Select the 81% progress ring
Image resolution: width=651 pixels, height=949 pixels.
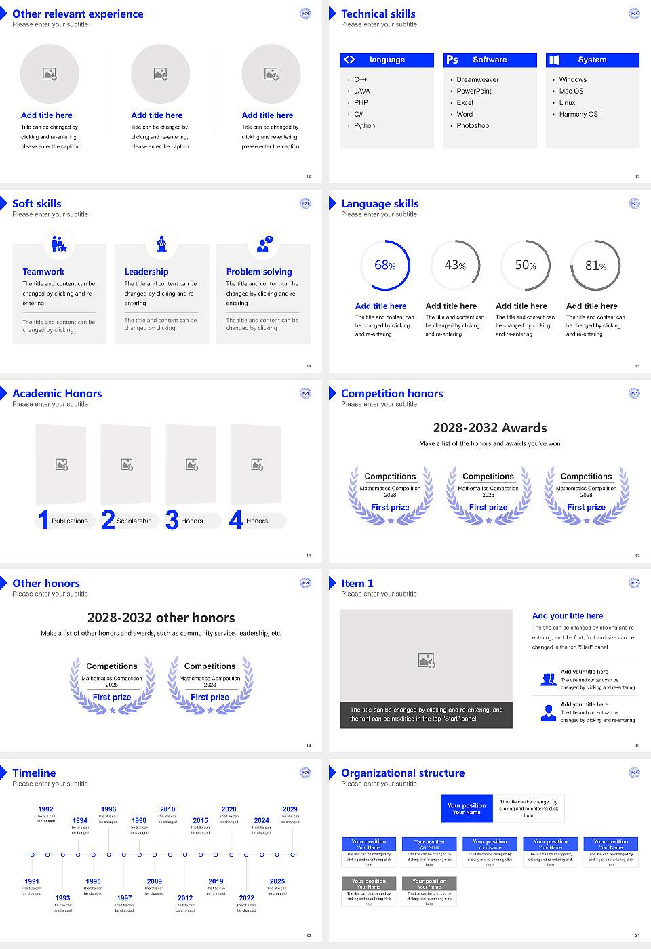coord(595,265)
